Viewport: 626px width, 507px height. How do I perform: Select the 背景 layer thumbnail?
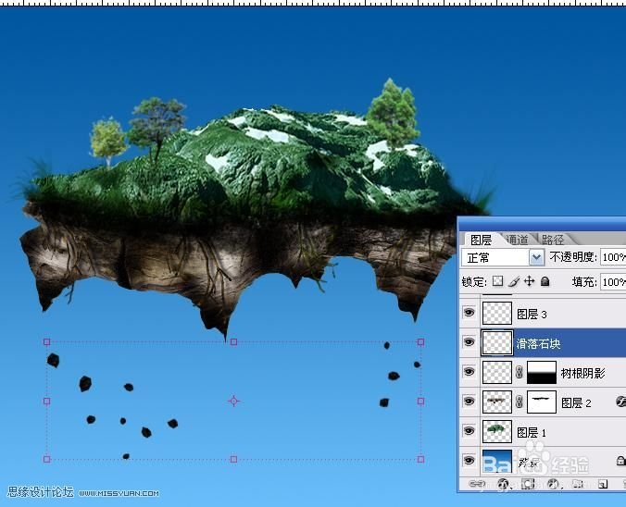tap(497, 461)
